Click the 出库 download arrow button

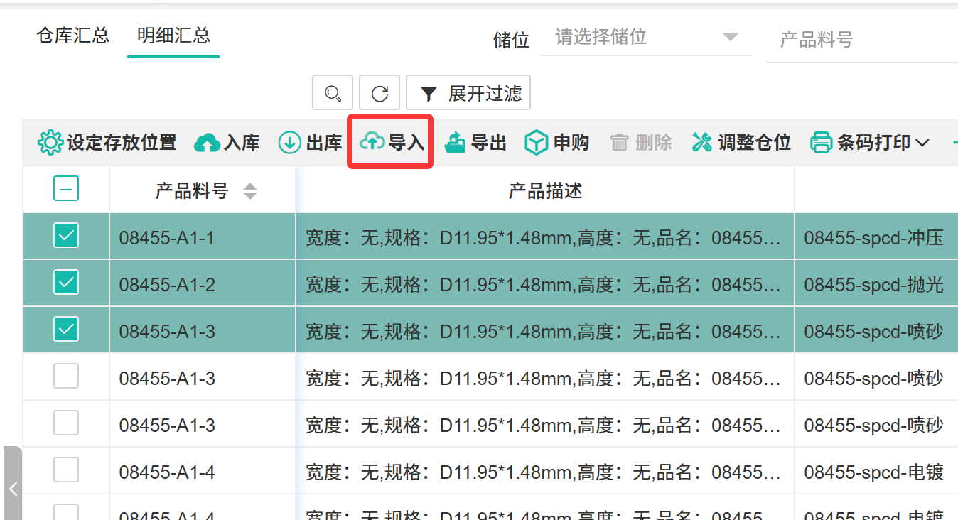tap(310, 143)
